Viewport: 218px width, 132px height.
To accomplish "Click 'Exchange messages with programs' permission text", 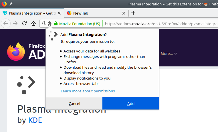I will (x=104, y=59).
